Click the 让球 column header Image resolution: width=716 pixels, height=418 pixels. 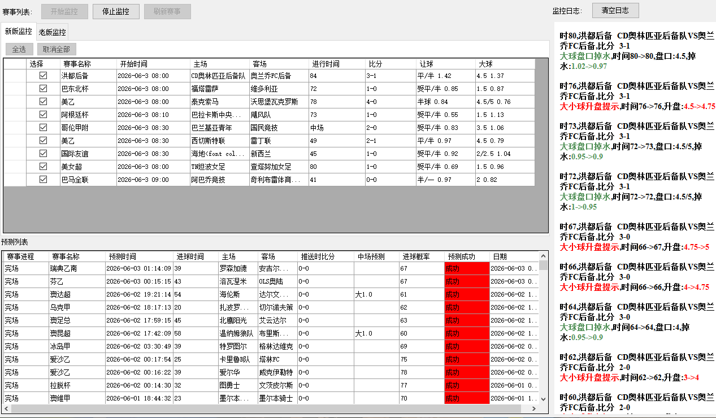(x=446, y=64)
